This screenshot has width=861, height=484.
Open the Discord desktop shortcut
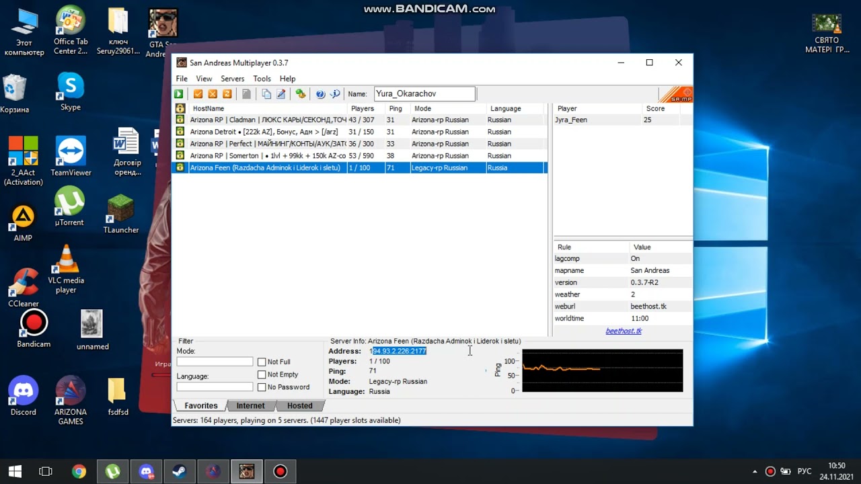(x=24, y=397)
